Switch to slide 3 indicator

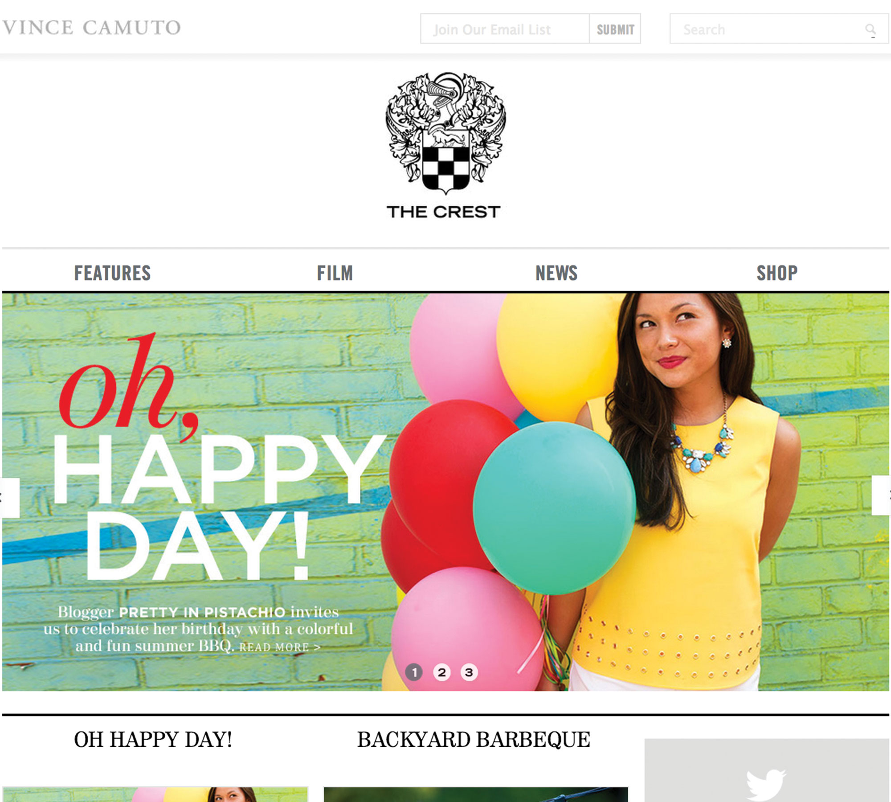469,672
